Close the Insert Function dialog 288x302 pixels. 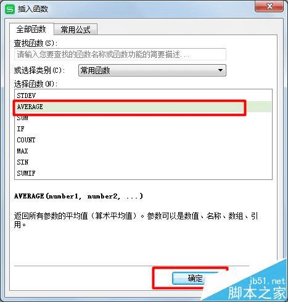point(269,6)
